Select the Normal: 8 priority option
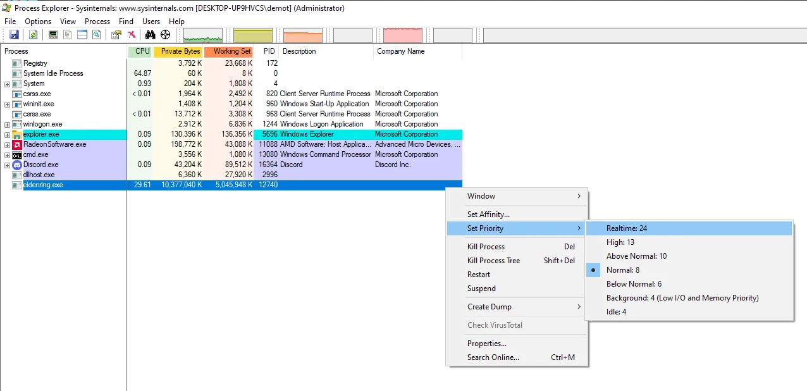Image resolution: width=807 pixels, height=391 pixels. pyautogui.click(x=689, y=270)
